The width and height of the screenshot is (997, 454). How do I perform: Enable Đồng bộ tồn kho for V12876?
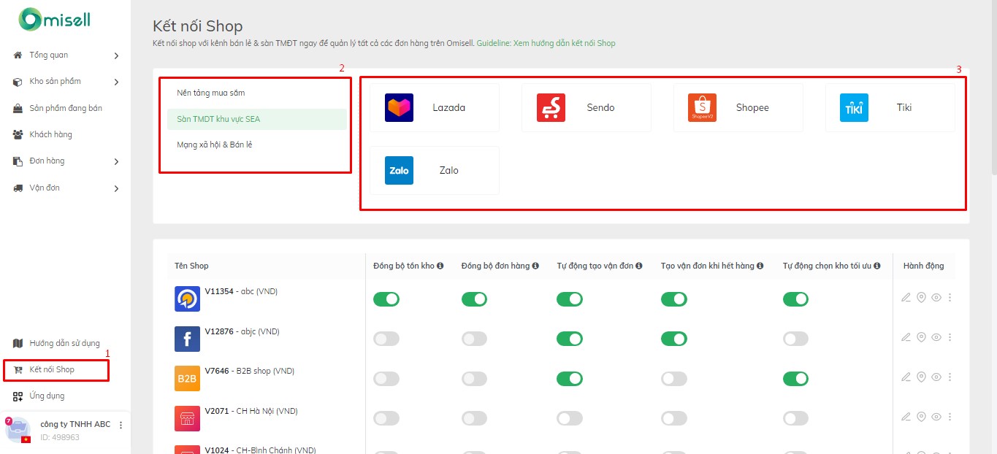[386, 339]
